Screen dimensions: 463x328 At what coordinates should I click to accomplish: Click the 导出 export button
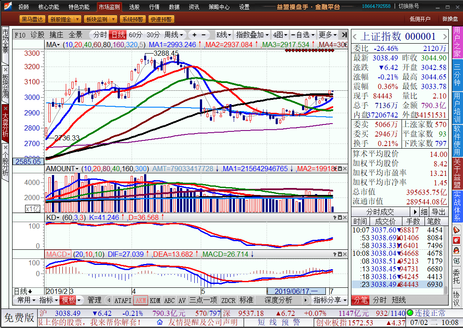tap(438, 212)
